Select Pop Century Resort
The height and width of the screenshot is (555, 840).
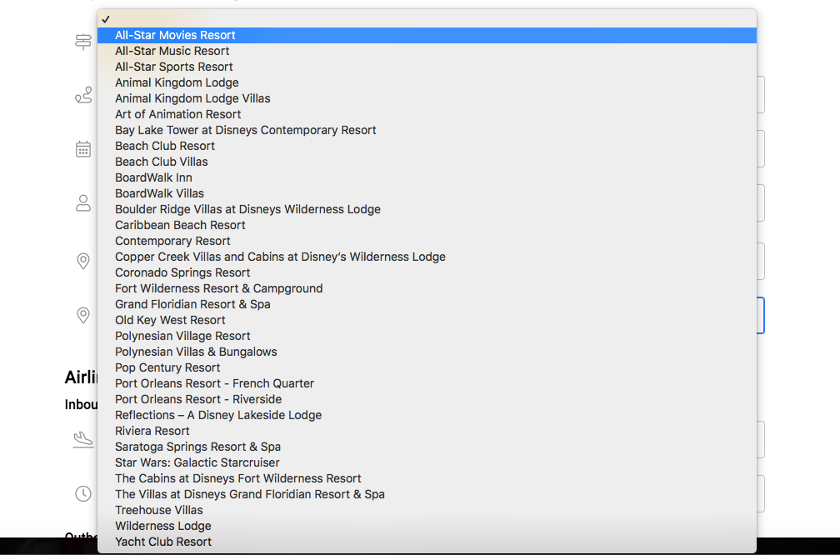click(167, 367)
